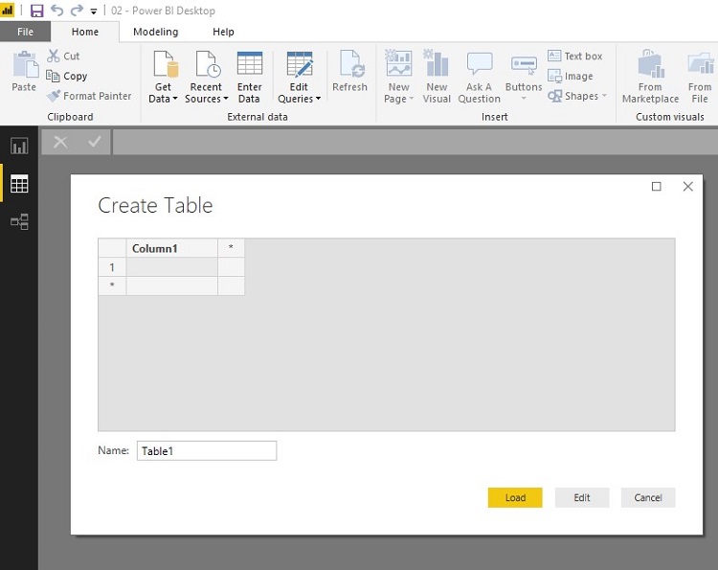Image resolution: width=718 pixels, height=570 pixels.
Task: Click the Table1 name field
Action: coord(207,451)
